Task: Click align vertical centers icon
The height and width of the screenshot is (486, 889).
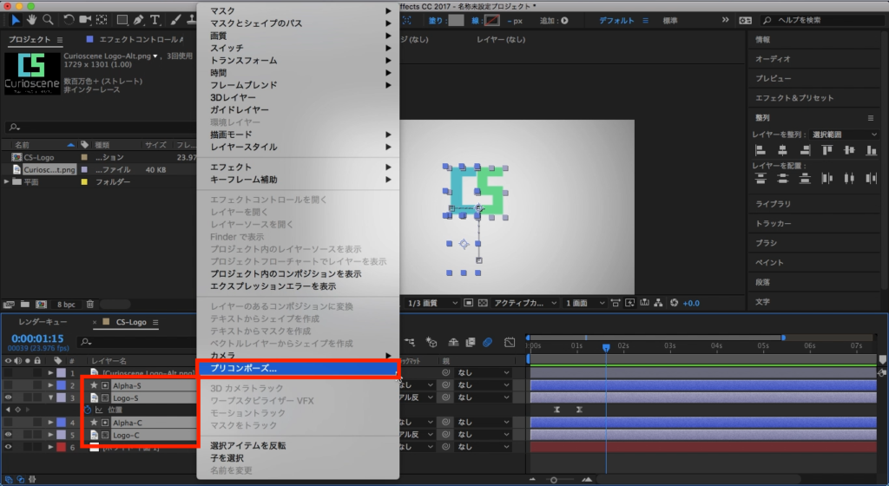Action: click(x=849, y=150)
